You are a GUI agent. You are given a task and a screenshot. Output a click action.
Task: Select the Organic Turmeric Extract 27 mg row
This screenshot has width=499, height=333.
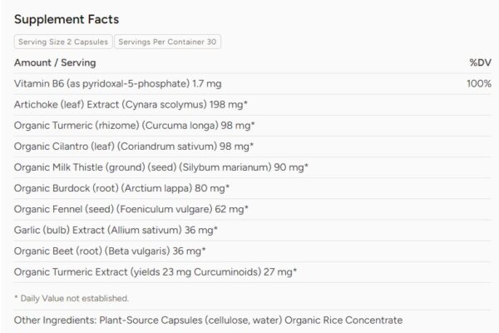tap(253, 272)
